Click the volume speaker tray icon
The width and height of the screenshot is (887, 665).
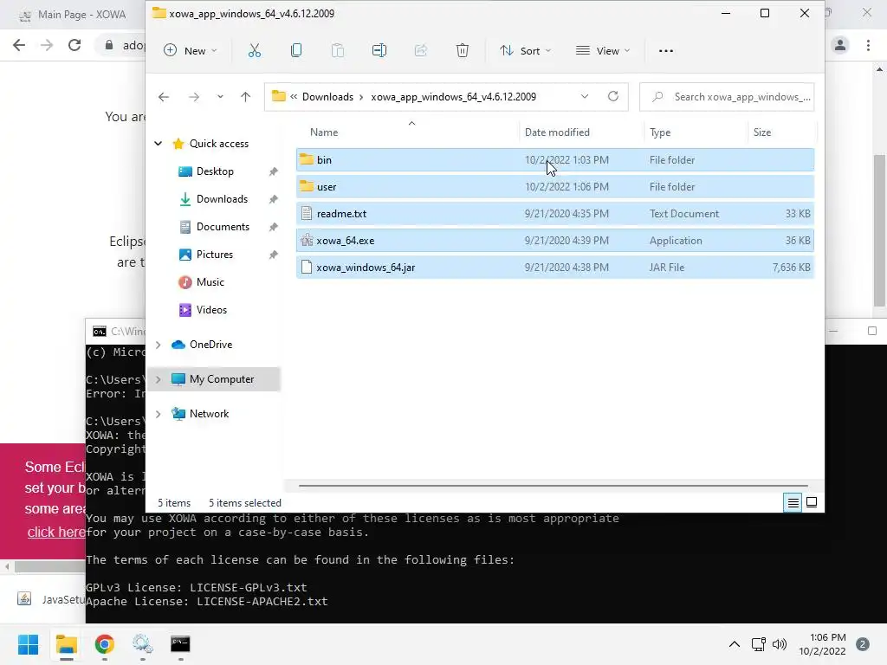click(780, 644)
